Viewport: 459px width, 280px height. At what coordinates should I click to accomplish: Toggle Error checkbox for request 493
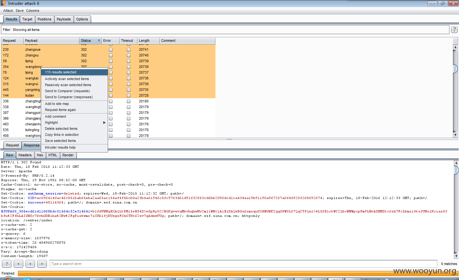point(111,124)
